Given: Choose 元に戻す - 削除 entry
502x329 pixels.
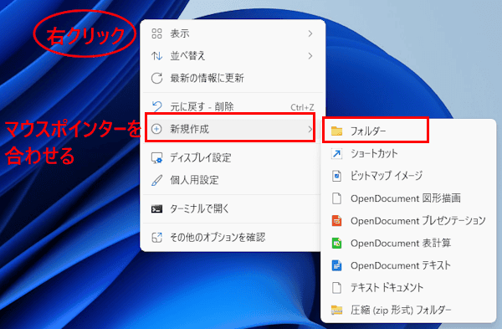Looking at the screenshot, I should click(233, 106).
